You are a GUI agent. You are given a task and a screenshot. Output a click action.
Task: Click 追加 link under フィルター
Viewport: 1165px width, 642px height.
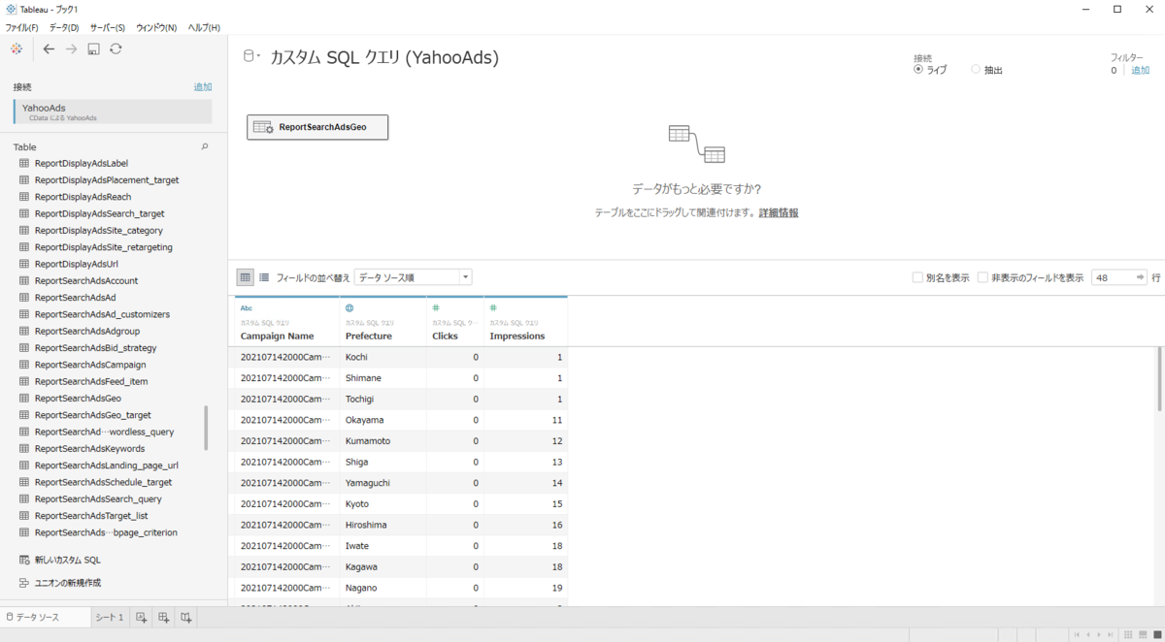coord(1141,70)
